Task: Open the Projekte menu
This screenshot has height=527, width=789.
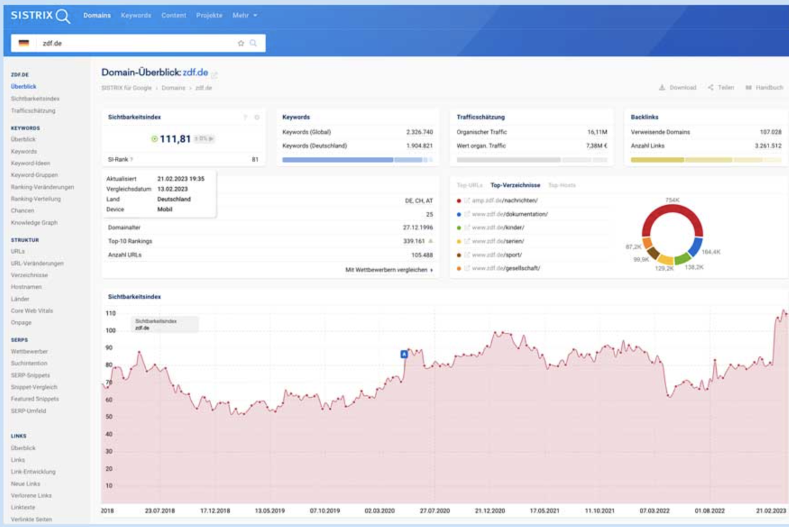Action: click(x=209, y=15)
